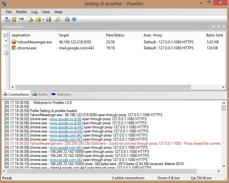This screenshot has width=229, height=183.
Task: Click log pane horizontal scroll right arrow
Action: click(x=219, y=171)
